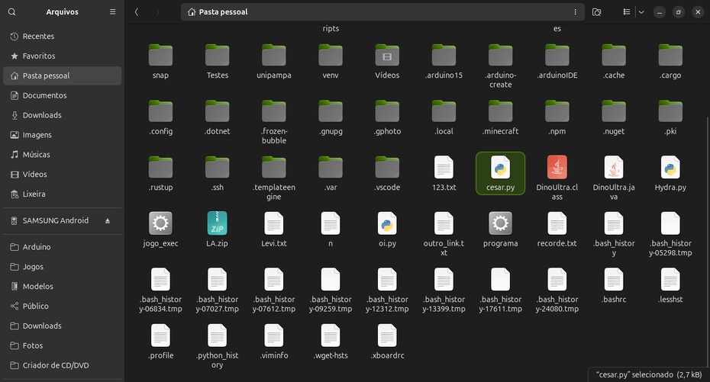Open the path bar three-dot menu
Screen dimensions: 710x382
(575, 11)
